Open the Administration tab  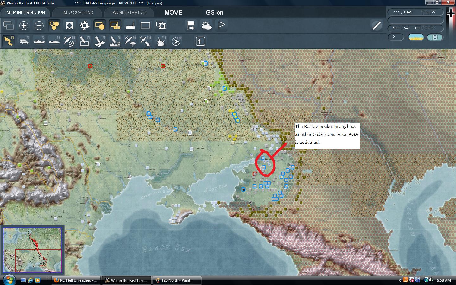click(130, 12)
